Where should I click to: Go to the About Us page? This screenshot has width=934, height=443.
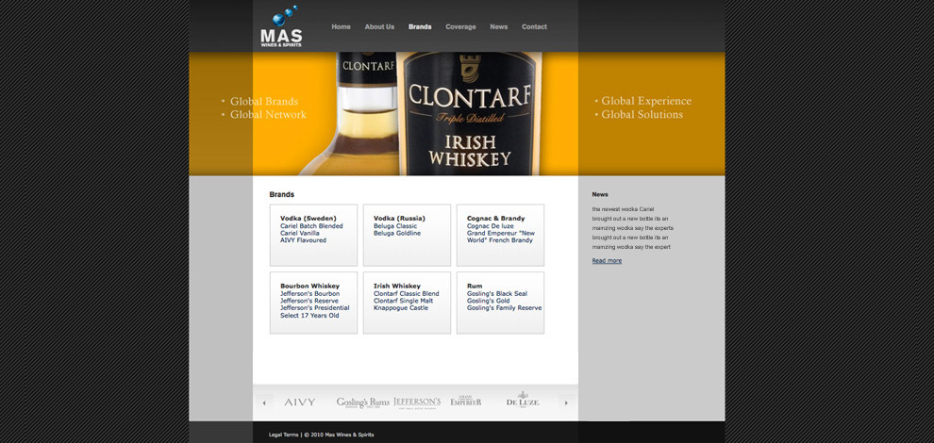point(379,26)
